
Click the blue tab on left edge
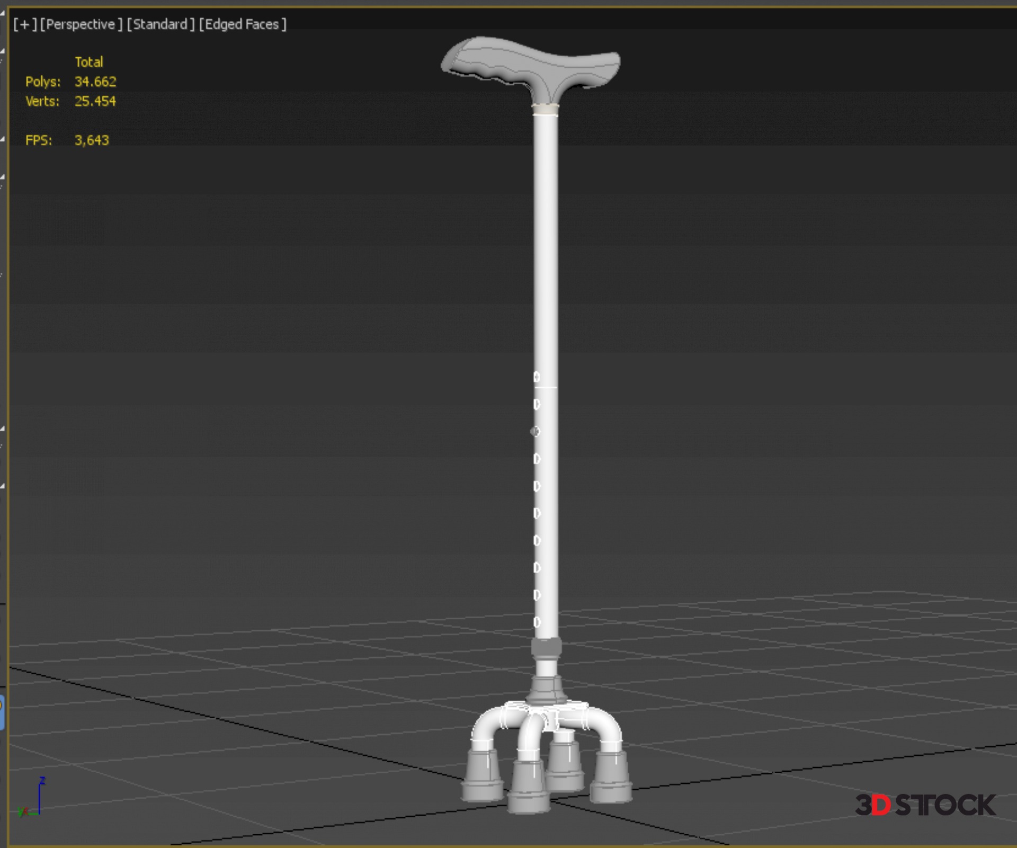pyautogui.click(x=2, y=713)
